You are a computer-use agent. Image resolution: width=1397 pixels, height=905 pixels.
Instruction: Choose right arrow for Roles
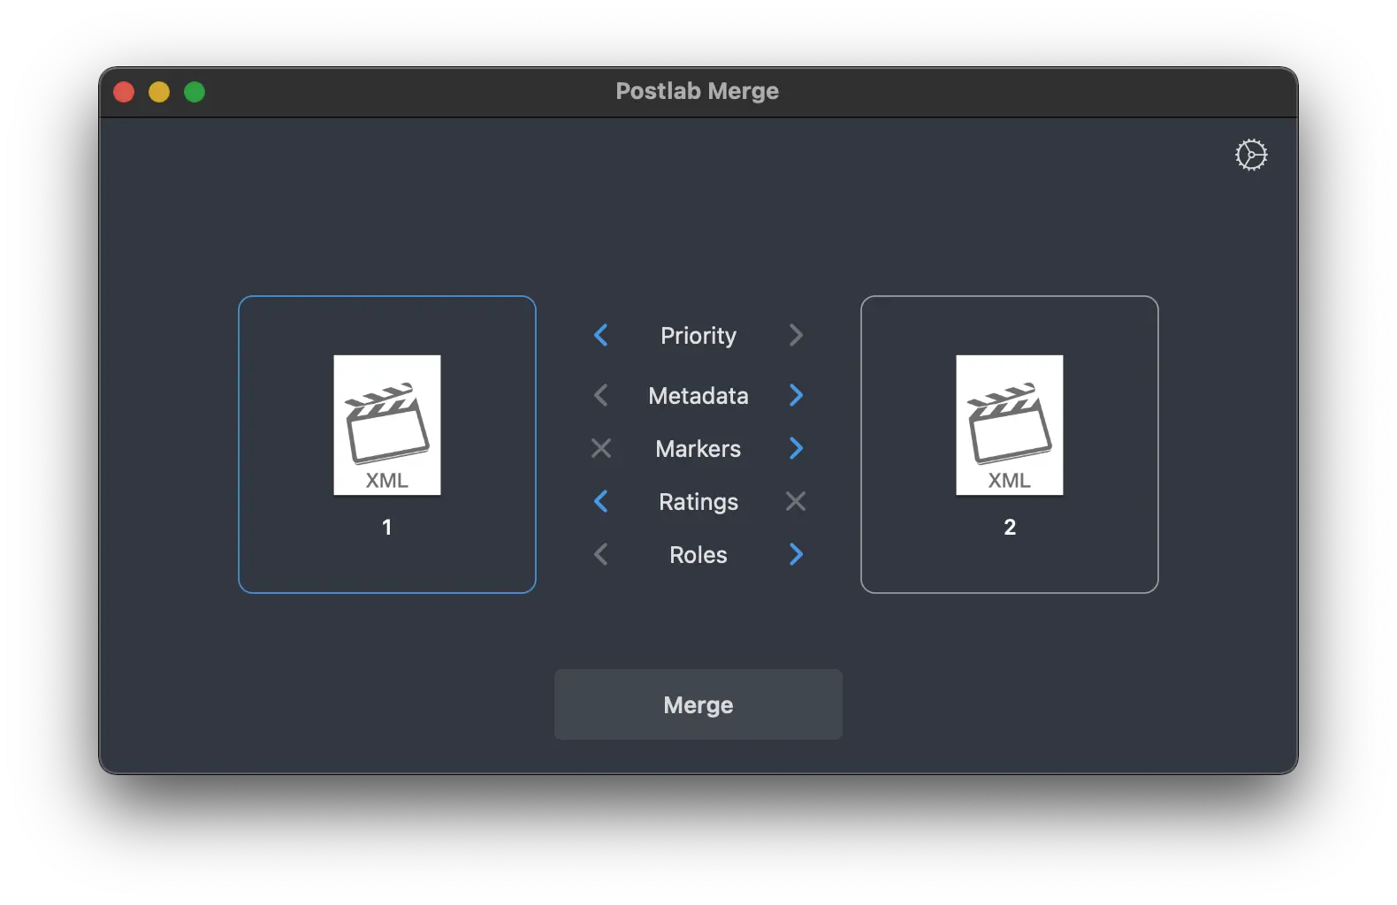(x=796, y=554)
